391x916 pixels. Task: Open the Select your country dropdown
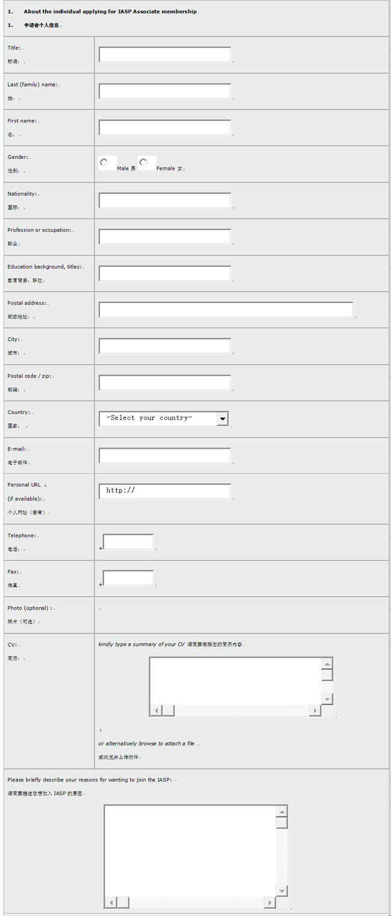click(158, 419)
